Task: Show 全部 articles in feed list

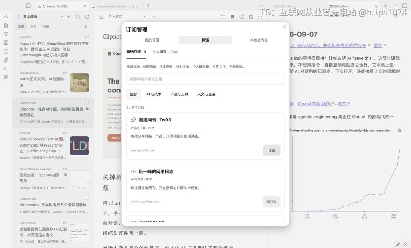Action: (21, 27)
